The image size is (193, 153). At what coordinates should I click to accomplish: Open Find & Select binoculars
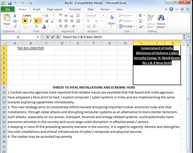point(161,21)
